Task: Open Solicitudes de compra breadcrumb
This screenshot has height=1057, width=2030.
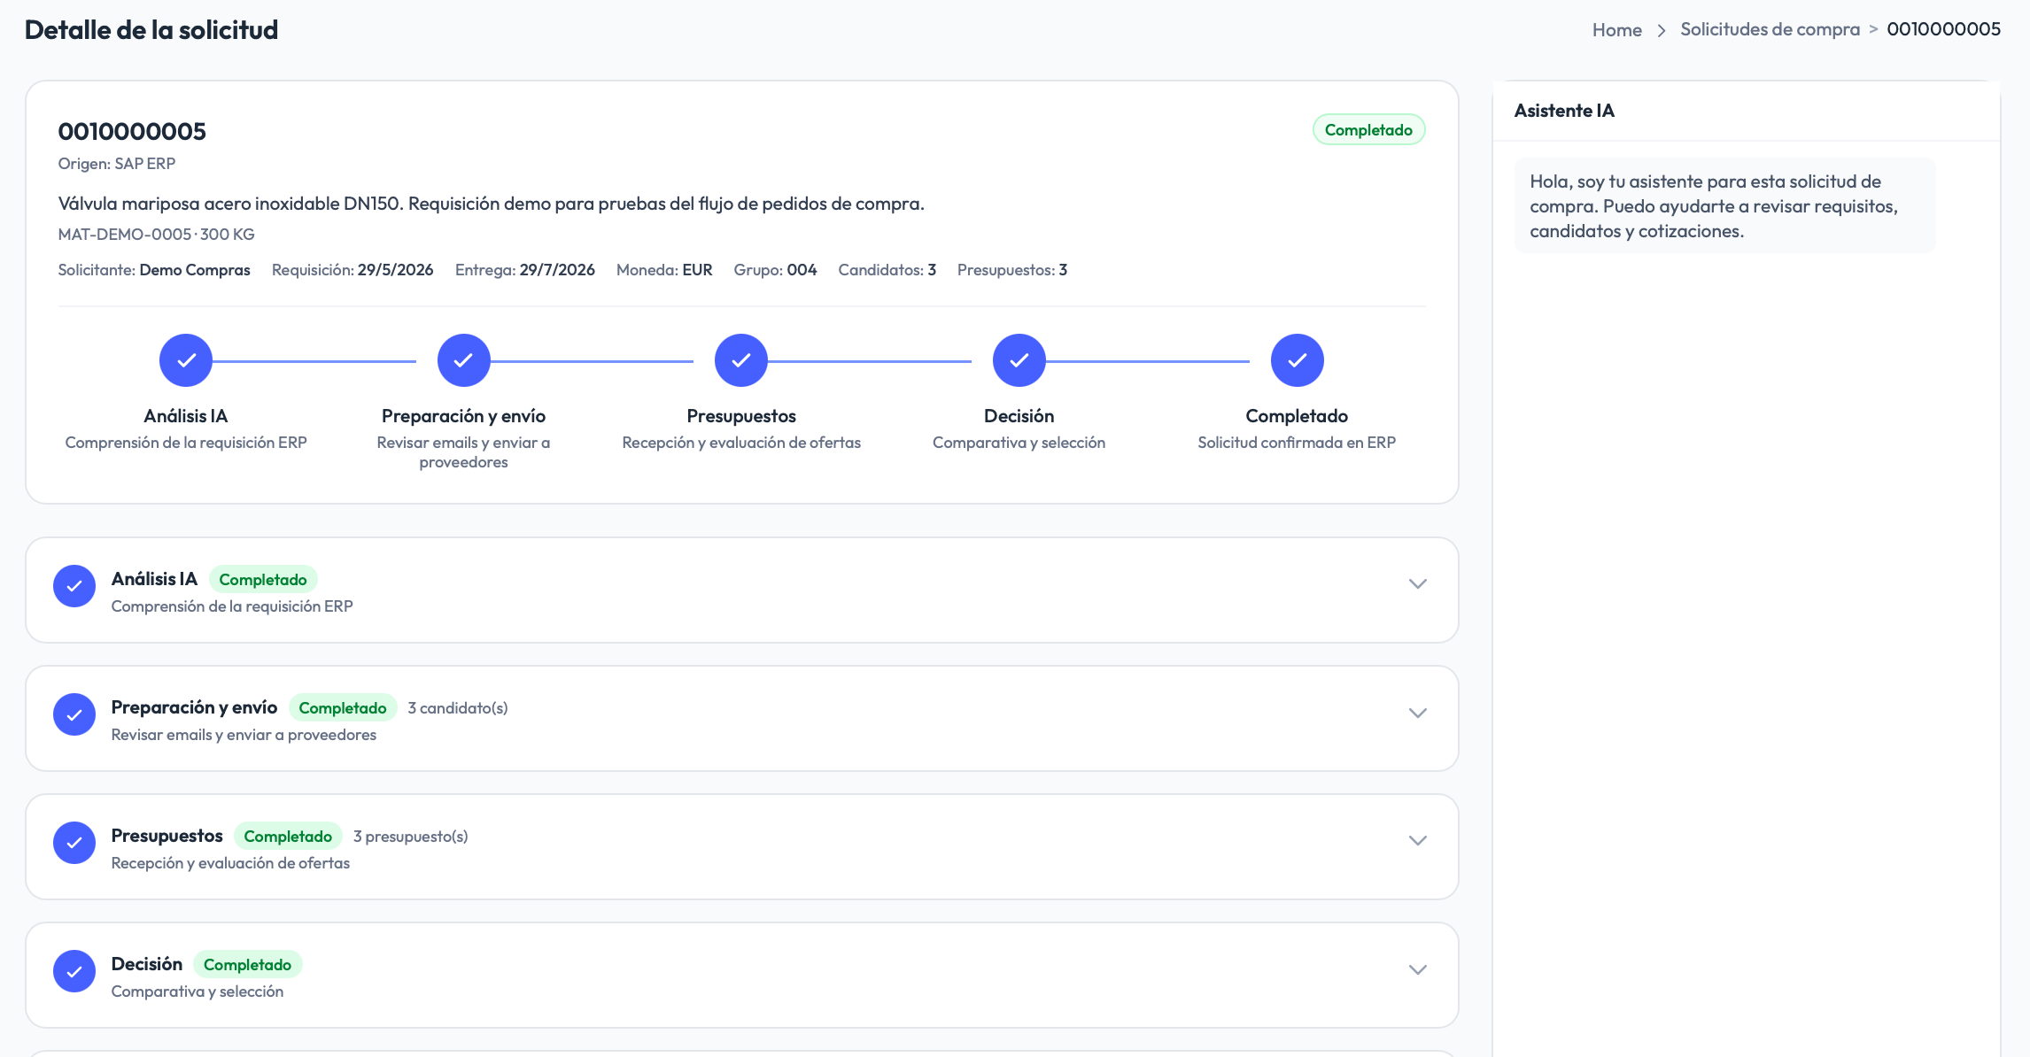Action: 1770,29
